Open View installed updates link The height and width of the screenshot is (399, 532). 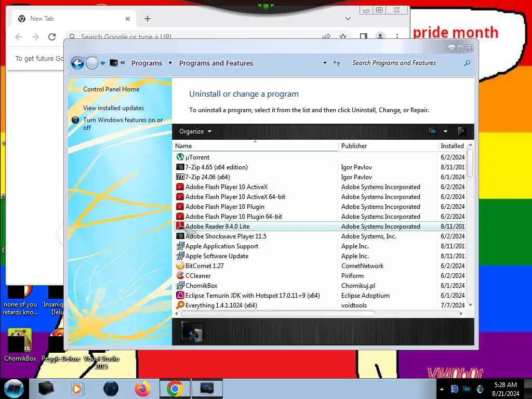113,108
